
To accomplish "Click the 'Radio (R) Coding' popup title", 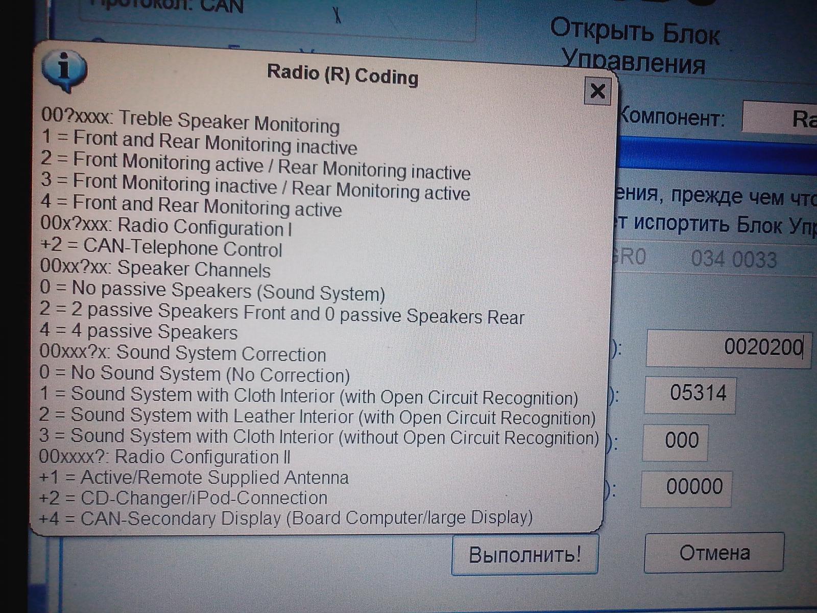I will click(343, 75).
